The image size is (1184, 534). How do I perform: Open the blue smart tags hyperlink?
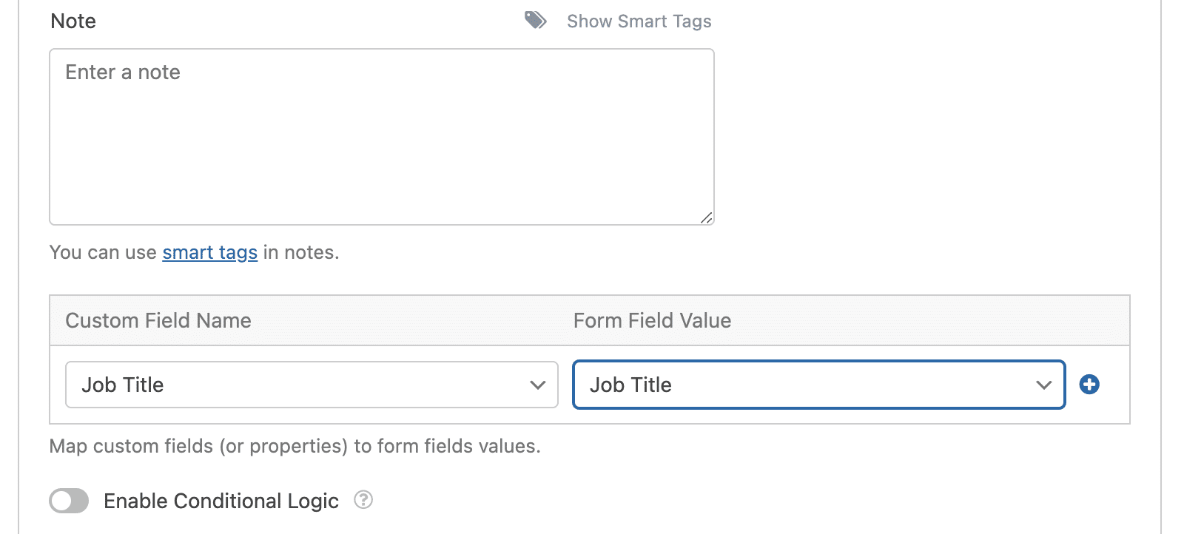pos(210,253)
